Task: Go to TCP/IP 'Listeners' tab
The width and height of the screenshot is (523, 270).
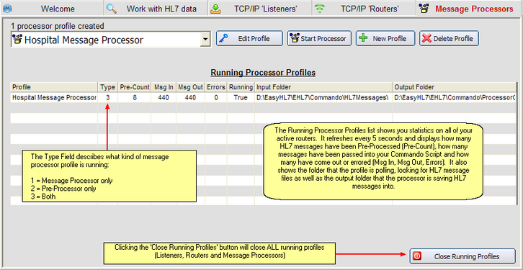Action: (260, 9)
